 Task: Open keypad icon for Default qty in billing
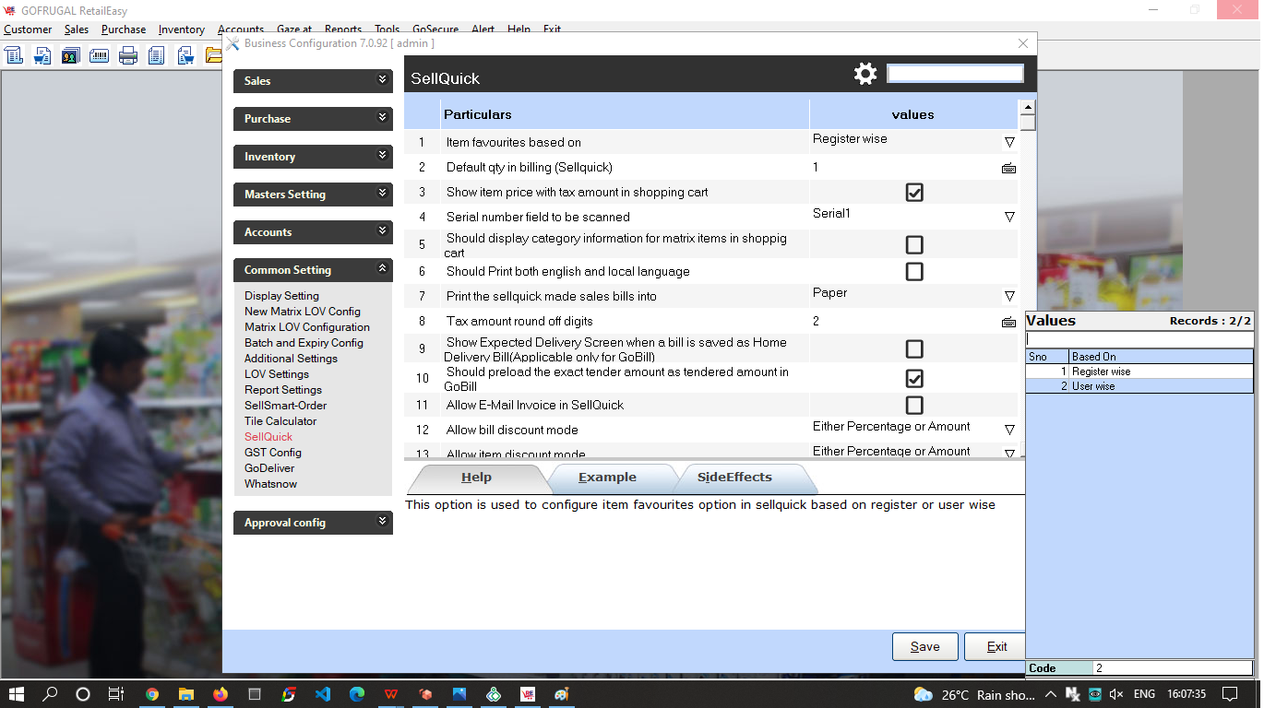click(1008, 168)
